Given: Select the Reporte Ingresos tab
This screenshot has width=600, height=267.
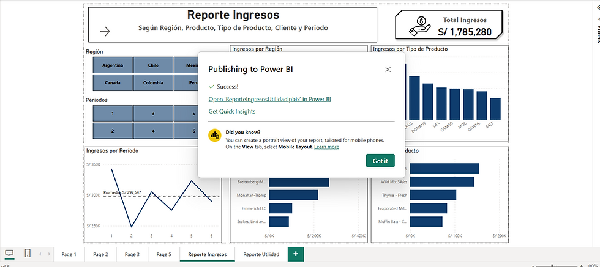Looking at the screenshot, I should point(208,254).
